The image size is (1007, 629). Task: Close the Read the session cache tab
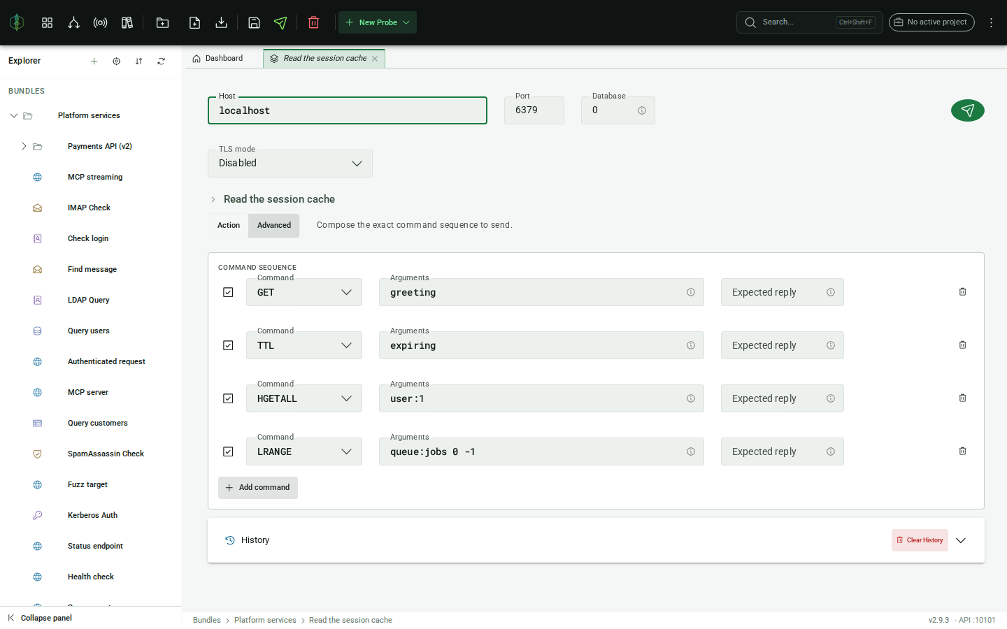coord(375,59)
